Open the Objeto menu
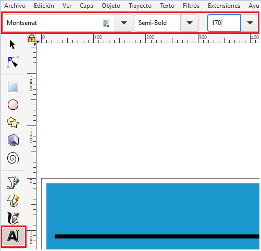Screen dimensions: 261x251 point(111,6)
